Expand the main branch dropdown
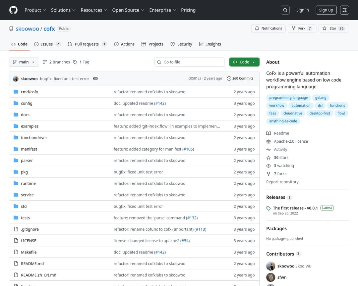The height and width of the screenshot is (286, 358). click(x=24, y=62)
